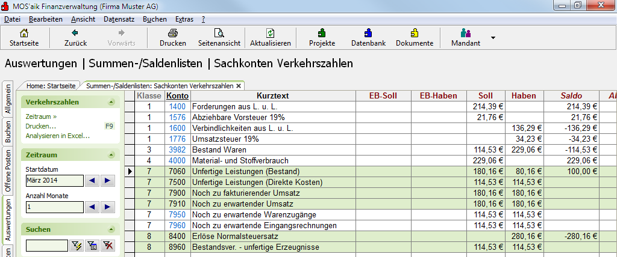Screen dimensions: 617x257
Task: Click row selector arrow for account 7060
Action: 130,172
